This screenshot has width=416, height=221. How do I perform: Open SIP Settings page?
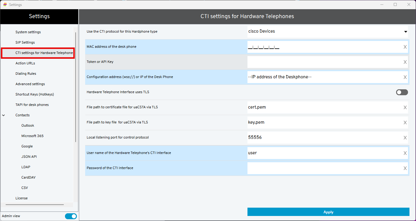click(x=25, y=42)
